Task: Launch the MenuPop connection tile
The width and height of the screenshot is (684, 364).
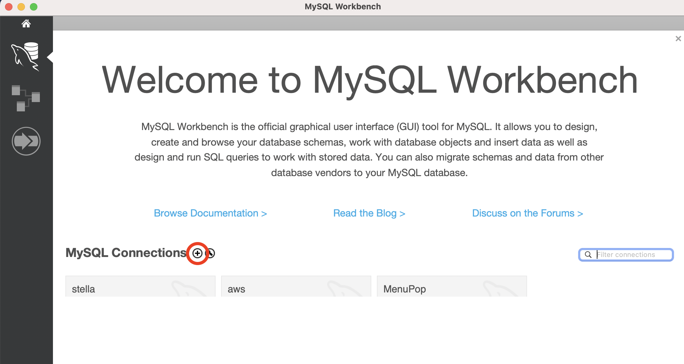Action: pyautogui.click(x=452, y=287)
